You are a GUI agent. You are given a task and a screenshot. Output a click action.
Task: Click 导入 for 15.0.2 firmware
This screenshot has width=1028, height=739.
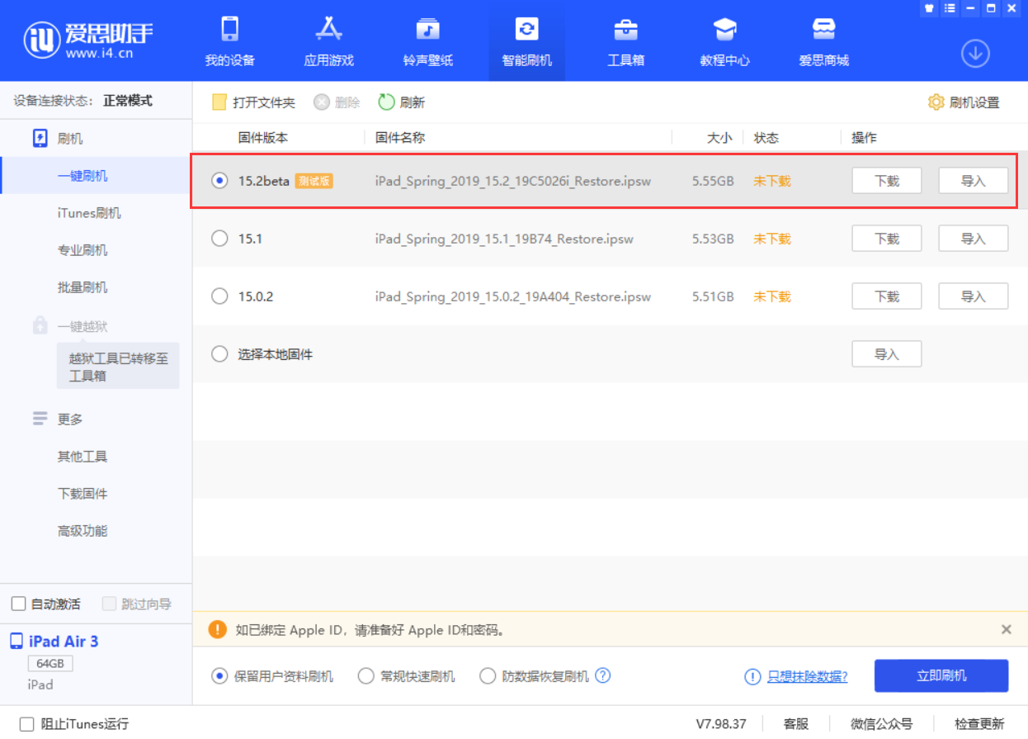pyautogui.click(x=974, y=296)
